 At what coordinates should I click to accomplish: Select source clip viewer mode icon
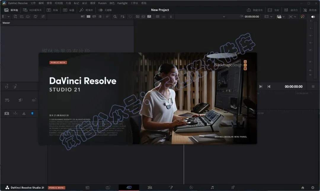tap(137, 17)
